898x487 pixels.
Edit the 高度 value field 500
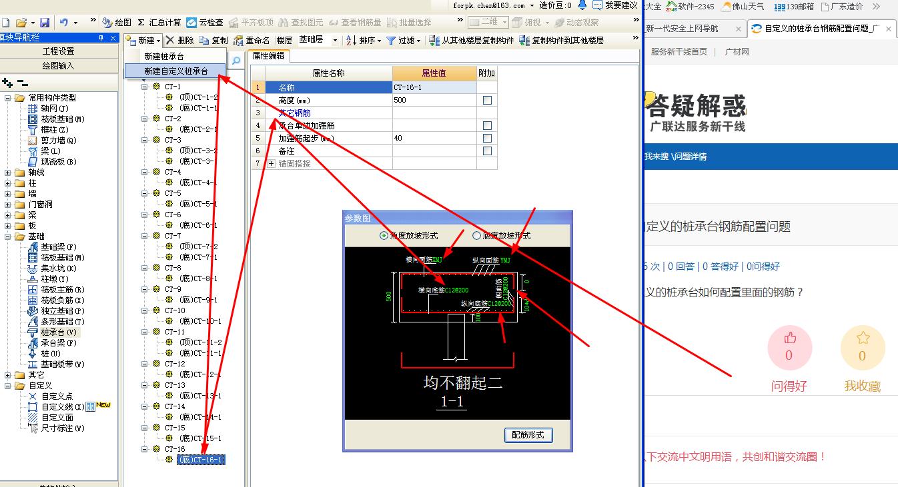[434, 100]
